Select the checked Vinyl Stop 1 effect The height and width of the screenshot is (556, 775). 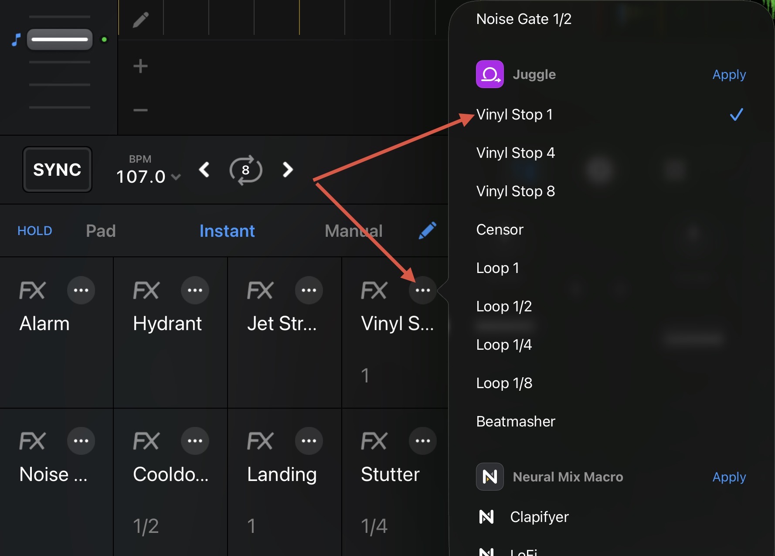click(514, 115)
